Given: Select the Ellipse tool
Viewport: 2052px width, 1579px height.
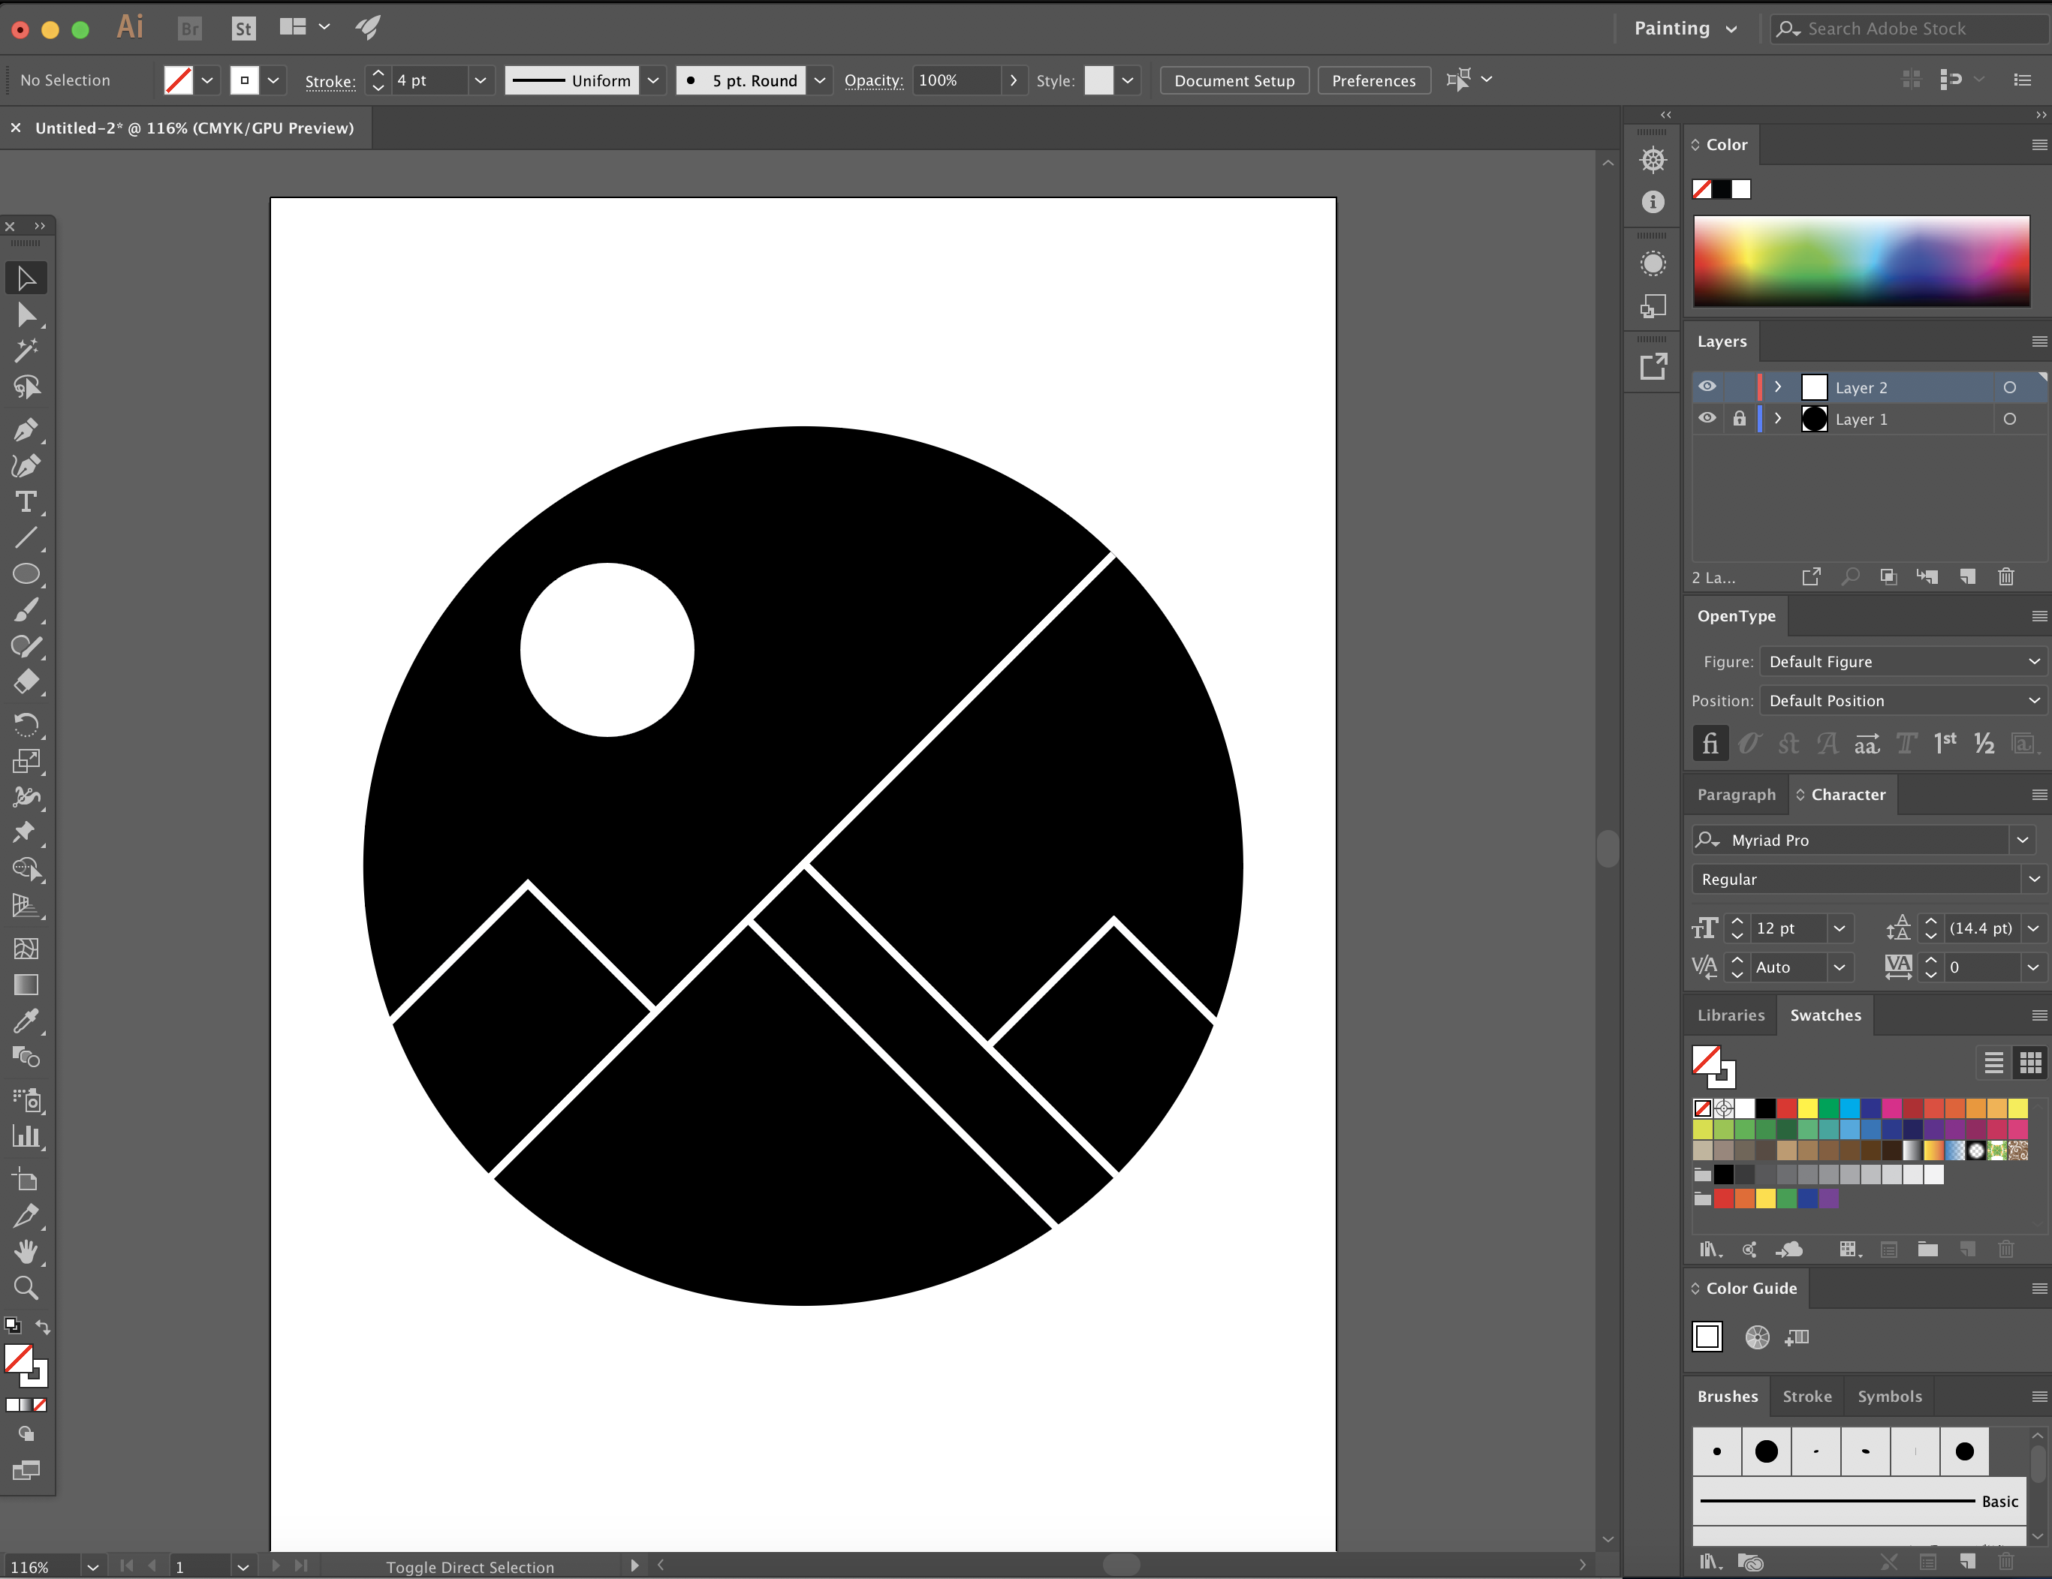Looking at the screenshot, I should click(26, 574).
